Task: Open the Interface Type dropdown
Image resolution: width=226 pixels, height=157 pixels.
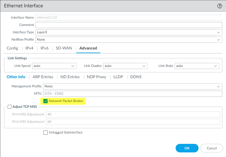Action: [x=129, y=32]
